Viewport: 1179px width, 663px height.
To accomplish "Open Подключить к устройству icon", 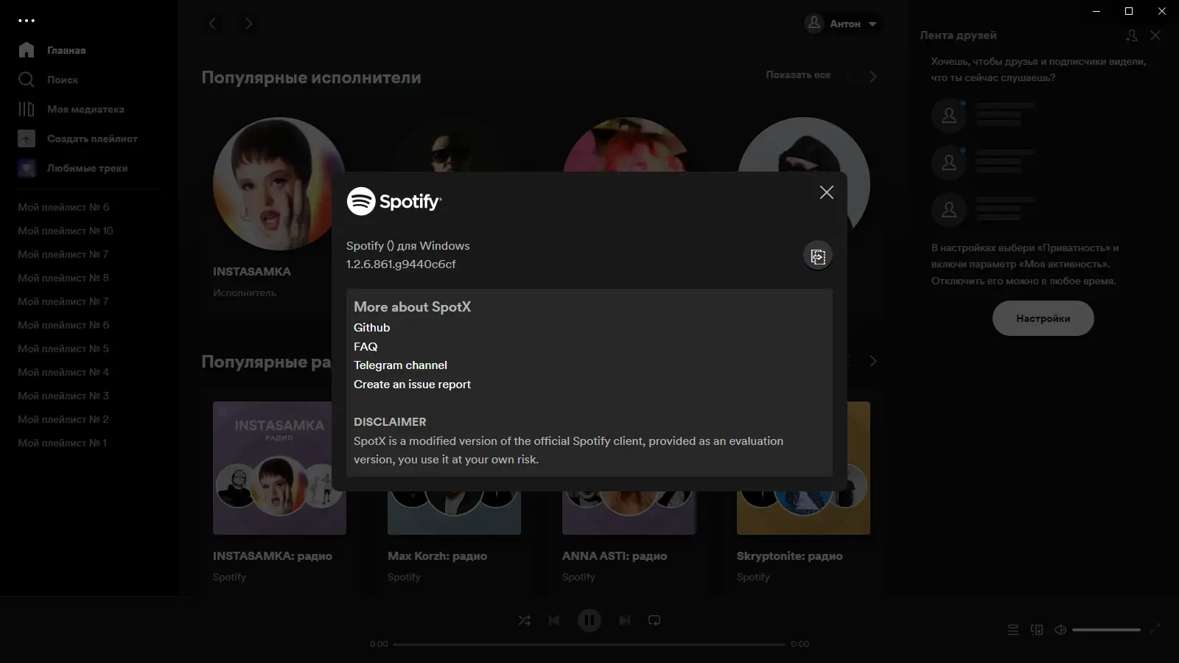I will point(1038,630).
